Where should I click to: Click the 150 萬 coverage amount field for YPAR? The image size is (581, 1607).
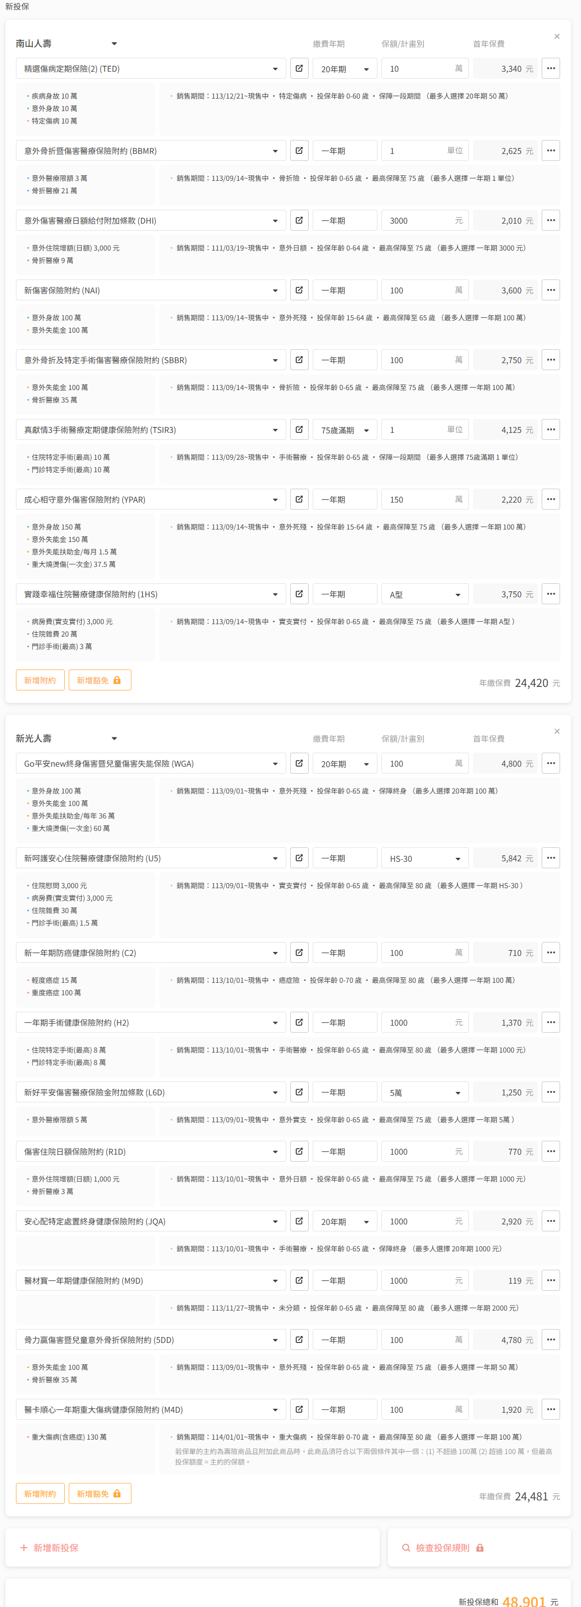click(418, 500)
